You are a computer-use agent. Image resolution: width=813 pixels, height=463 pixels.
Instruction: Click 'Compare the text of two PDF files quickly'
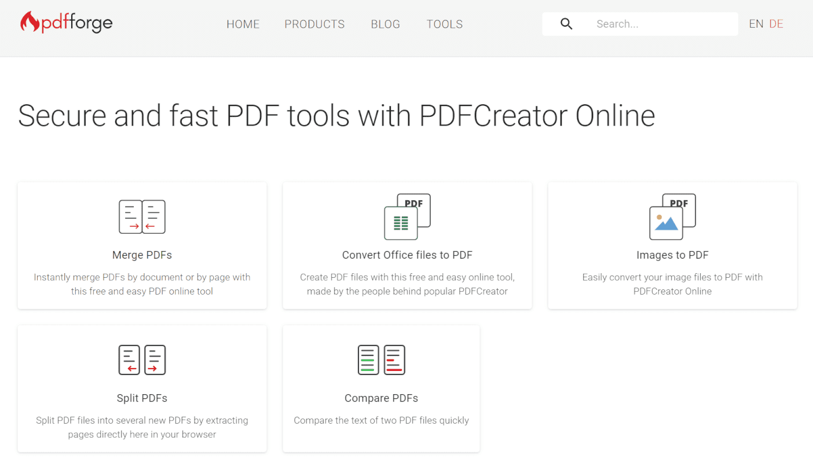point(381,421)
